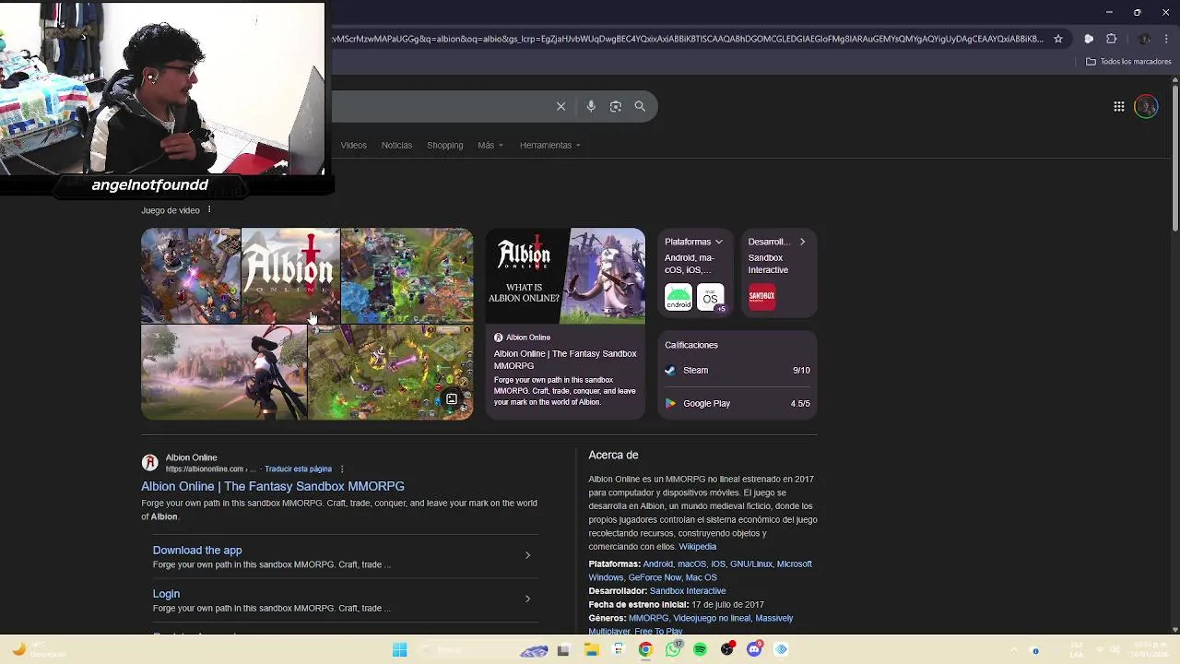This screenshot has width=1180, height=664.
Task: Start a voice search with the microphone icon
Action: (591, 106)
